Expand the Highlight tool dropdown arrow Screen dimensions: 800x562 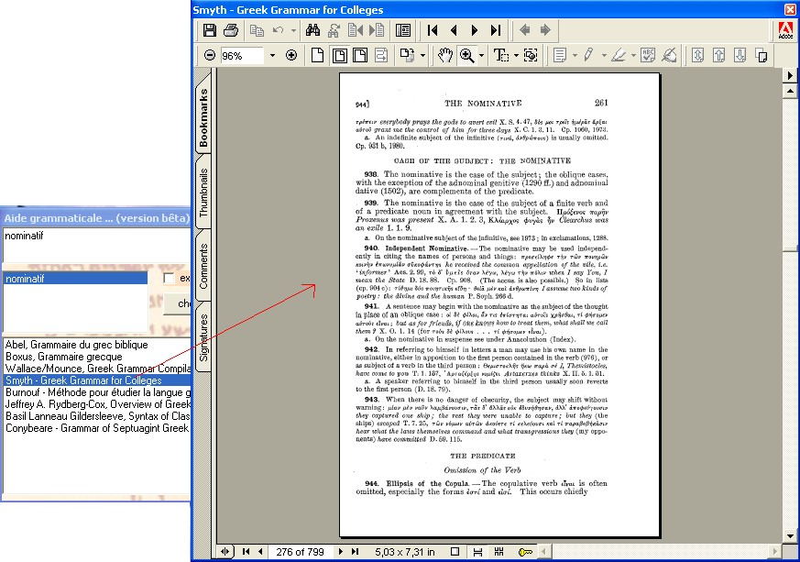[x=633, y=55]
